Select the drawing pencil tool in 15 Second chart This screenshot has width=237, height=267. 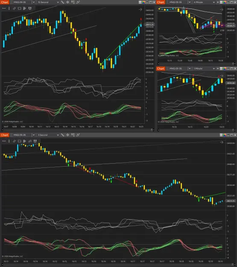click(62, 2)
